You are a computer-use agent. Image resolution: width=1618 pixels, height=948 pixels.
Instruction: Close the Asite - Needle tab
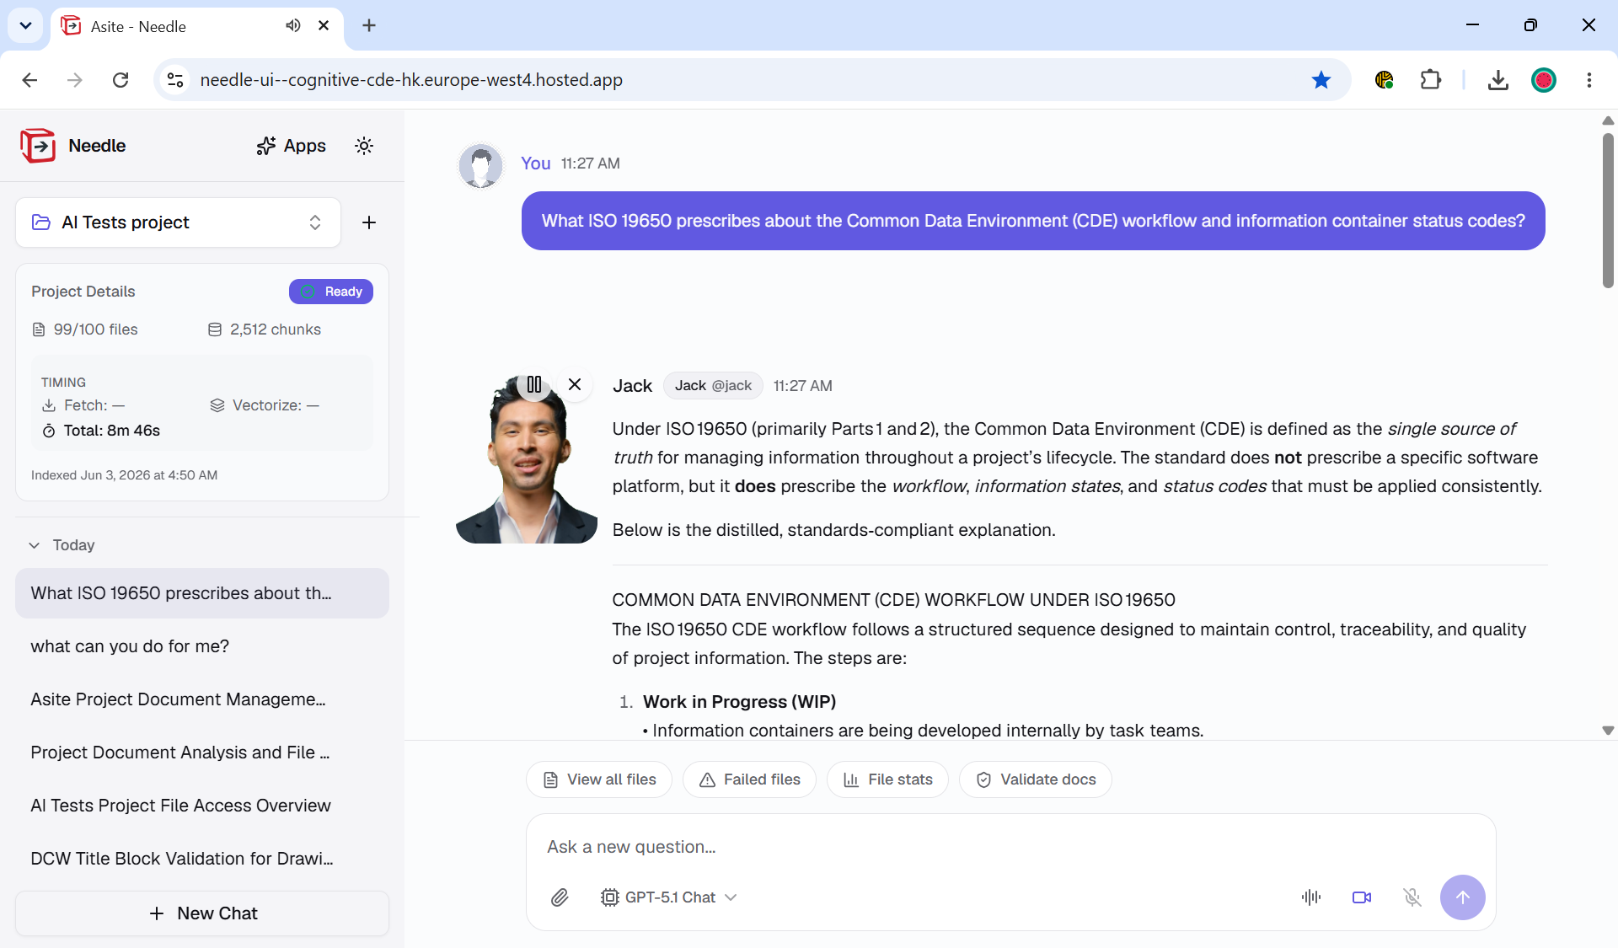(324, 26)
